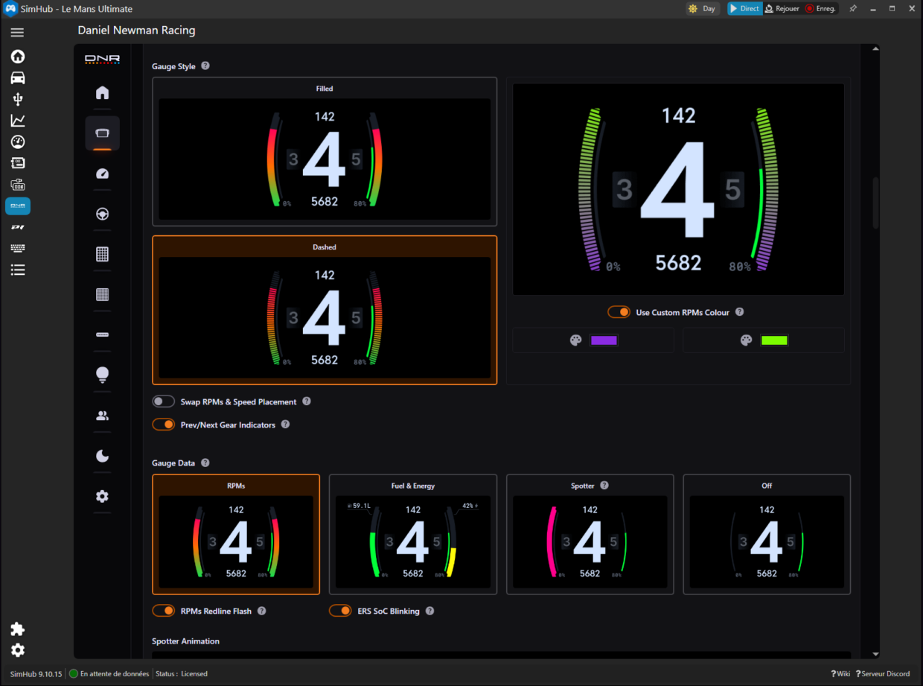Viewport: 923px width, 686px height.
Task: Pick the purple RPM colour swatch
Action: [604, 340]
